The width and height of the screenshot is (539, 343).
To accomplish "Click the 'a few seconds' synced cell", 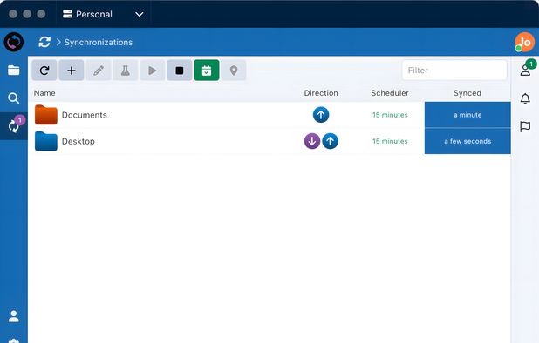I will click(x=467, y=141).
